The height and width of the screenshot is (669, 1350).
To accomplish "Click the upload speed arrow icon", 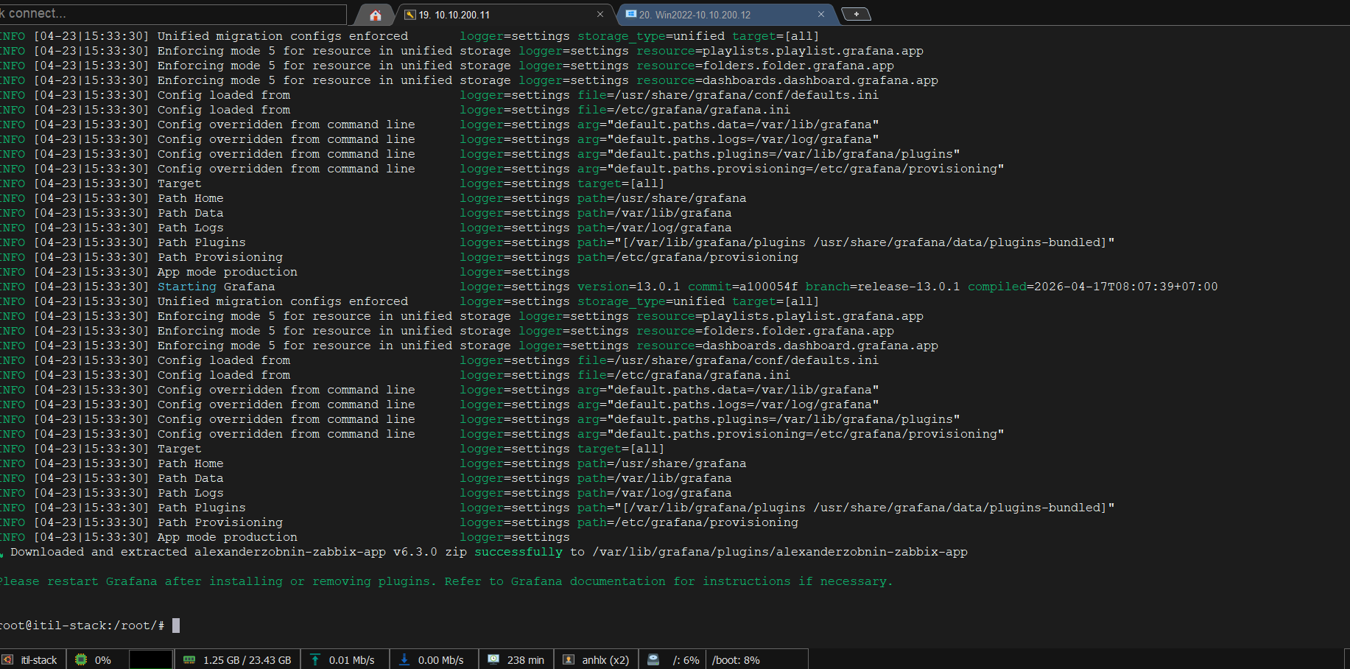I will [x=315, y=660].
